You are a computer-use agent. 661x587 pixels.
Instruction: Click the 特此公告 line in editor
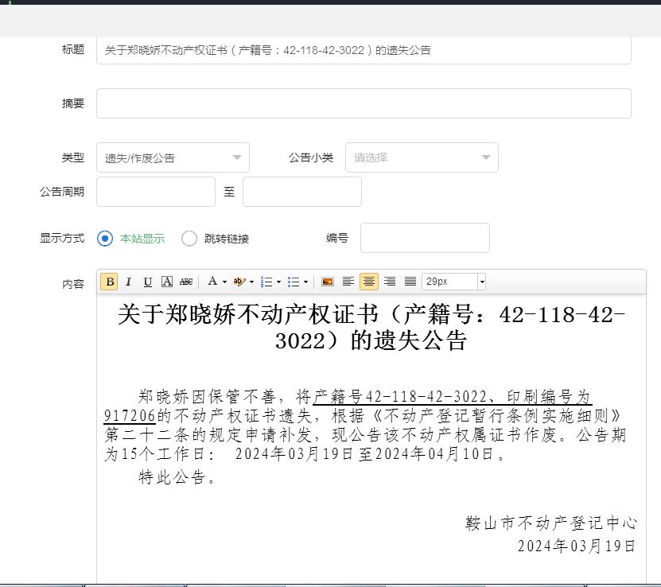[x=177, y=477]
